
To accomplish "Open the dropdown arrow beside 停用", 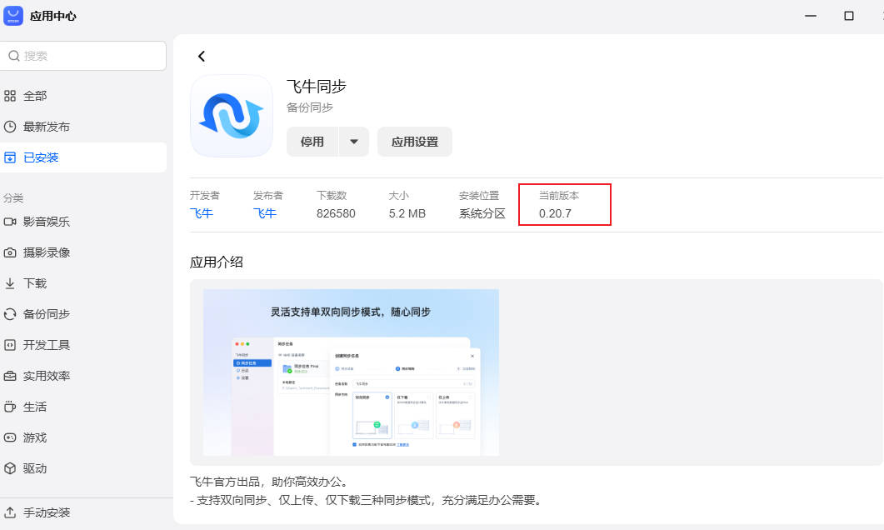I will point(354,142).
